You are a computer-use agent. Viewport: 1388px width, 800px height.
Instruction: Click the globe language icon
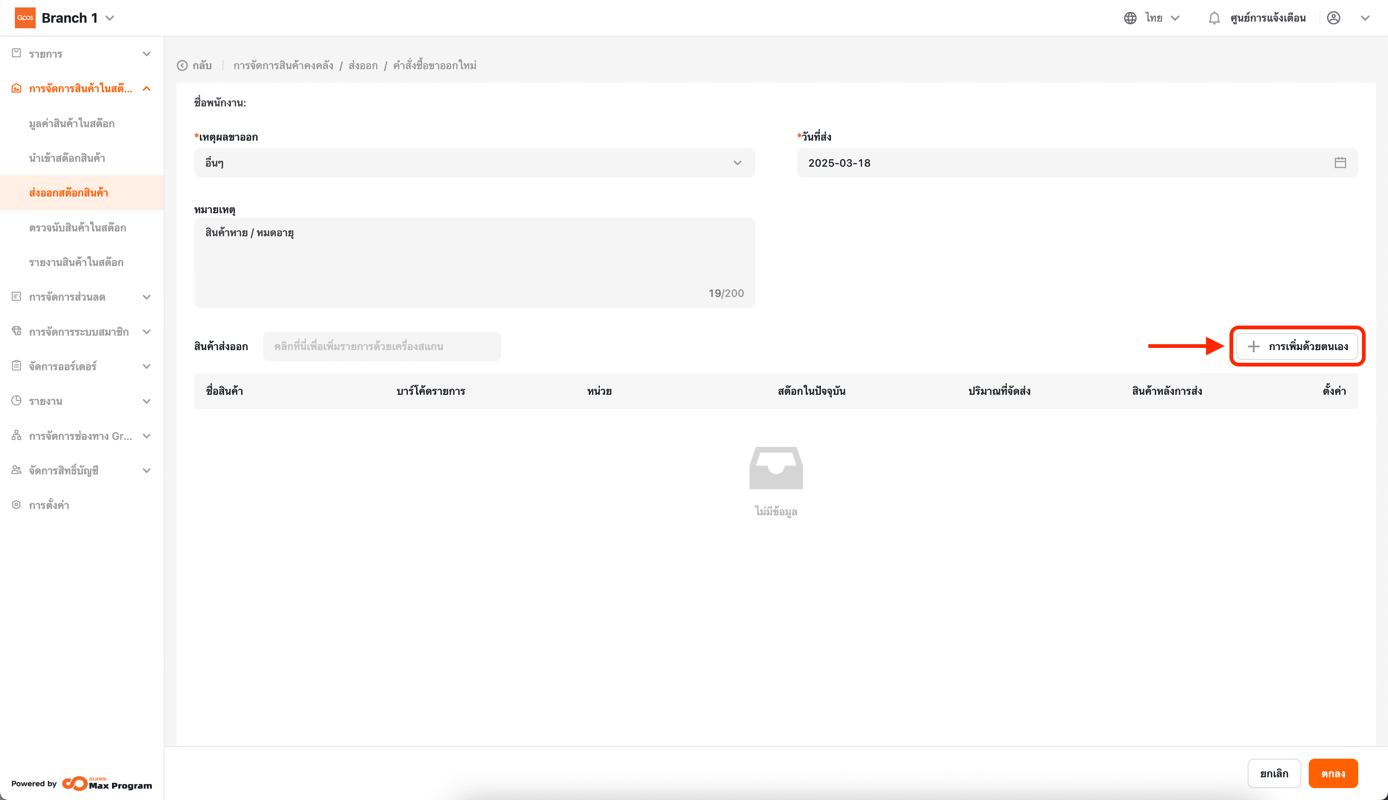[1130, 18]
